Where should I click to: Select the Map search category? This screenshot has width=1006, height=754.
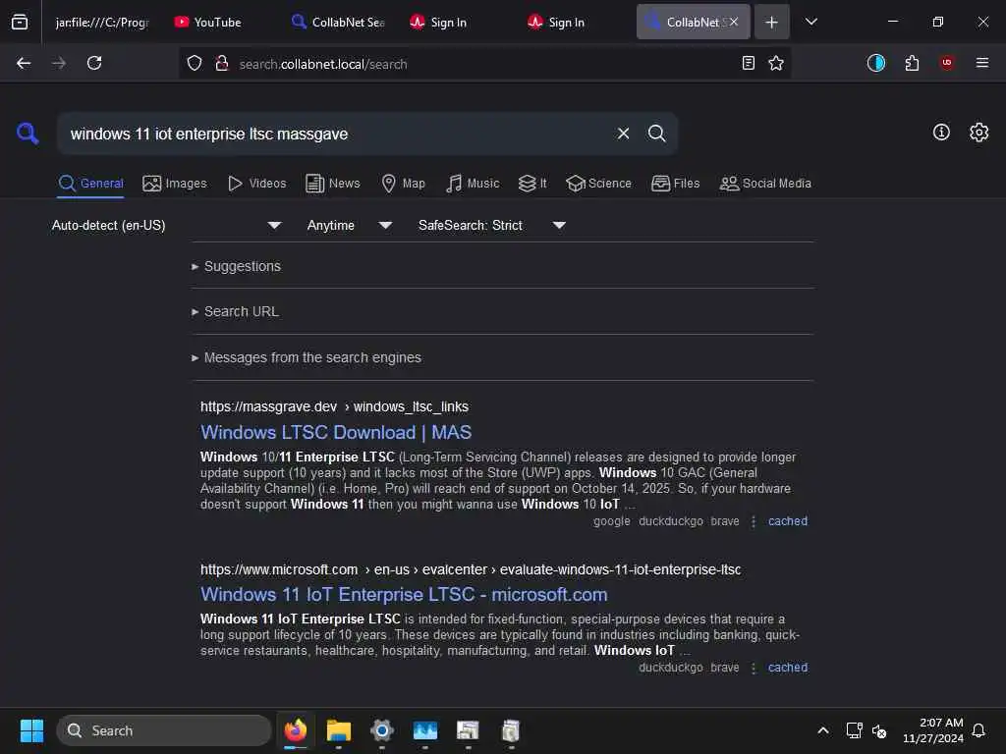[403, 184]
